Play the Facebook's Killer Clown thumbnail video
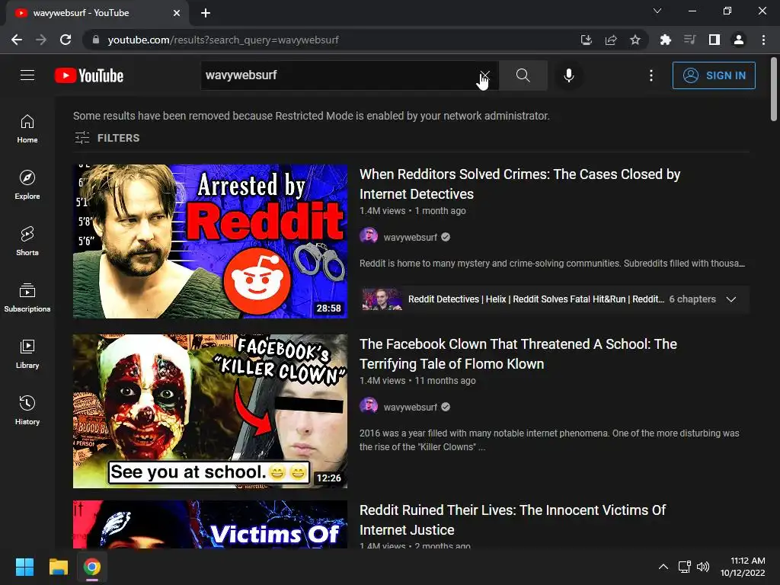The height and width of the screenshot is (585, 780). click(x=210, y=411)
